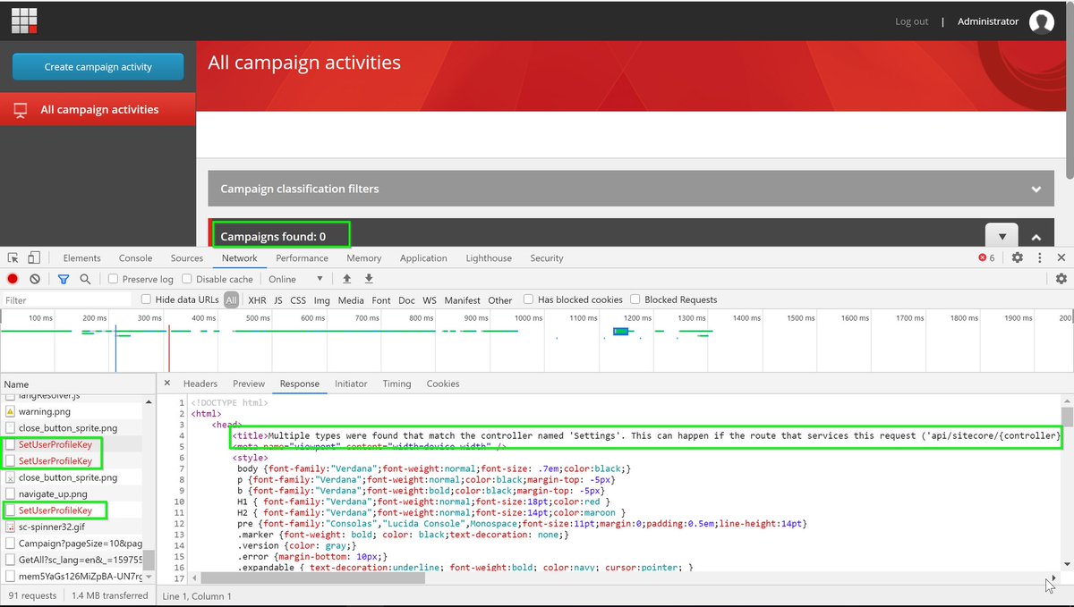
Task: Switch to the Elements tab
Action: click(82, 257)
